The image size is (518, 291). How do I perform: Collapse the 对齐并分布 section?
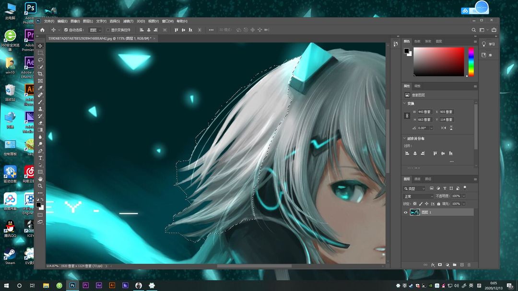(404, 138)
